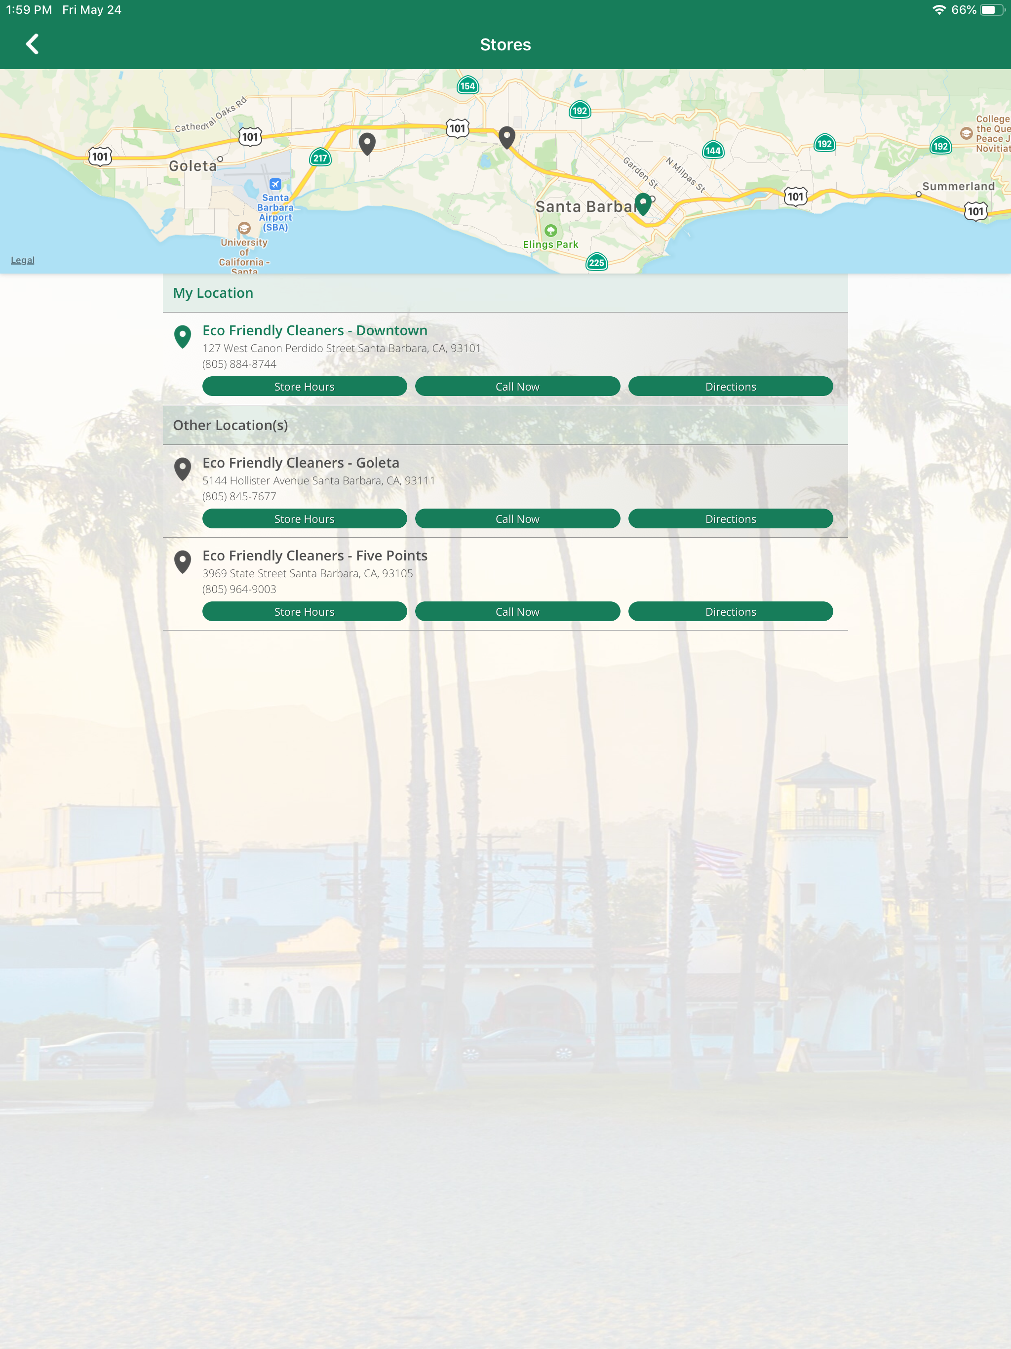Select Eco Friendly Cleaners - Five Points title
1011x1349 pixels.
tap(314, 555)
